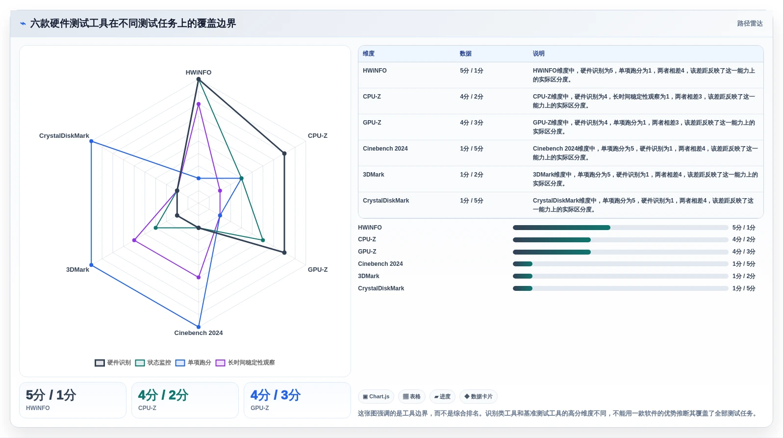Click the CrystalDiskMark axis label on radar chart

click(x=64, y=136)
